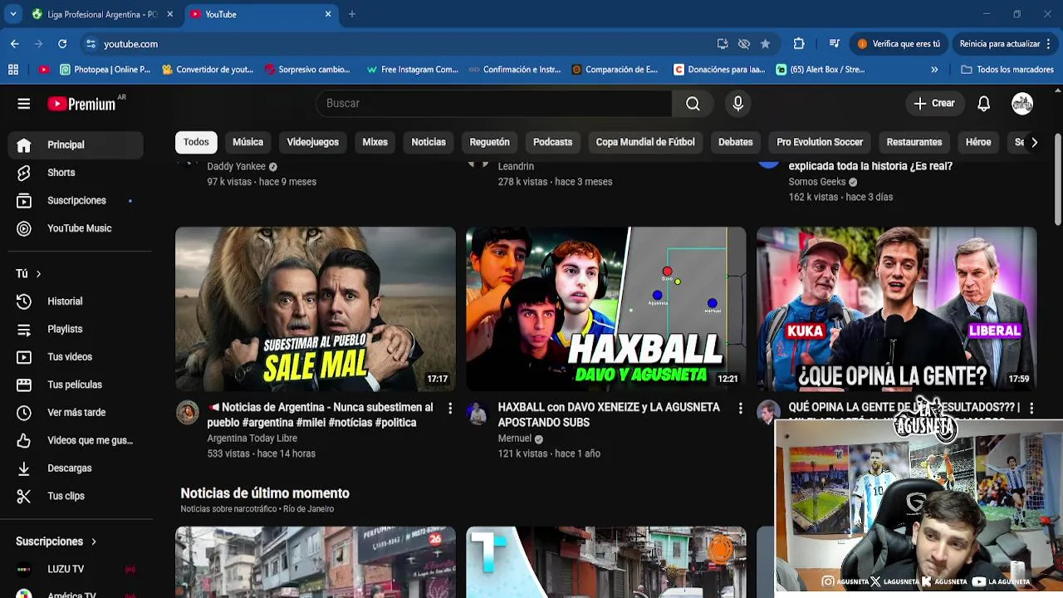This screenshot has width=1063, height=598.
Task: Play SUBESTIMAR AL PUEBLO SALE MAL thumbnail
Action: (316, 309)
